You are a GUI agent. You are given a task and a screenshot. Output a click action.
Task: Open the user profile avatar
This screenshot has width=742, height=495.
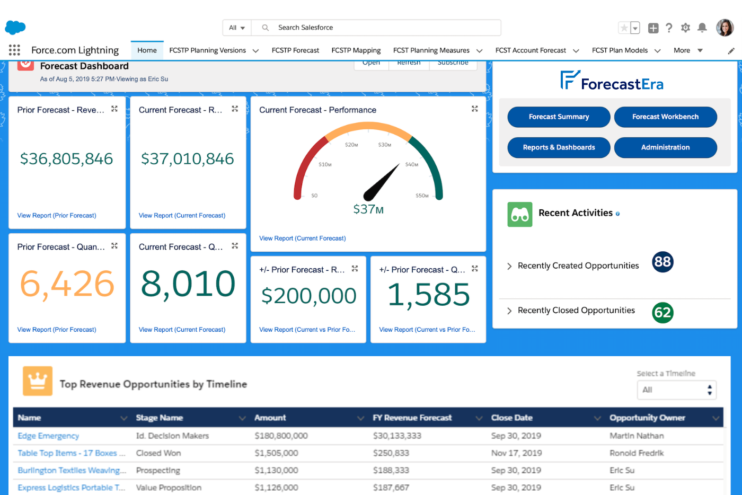pyautogui.click(x=725, y=28)
